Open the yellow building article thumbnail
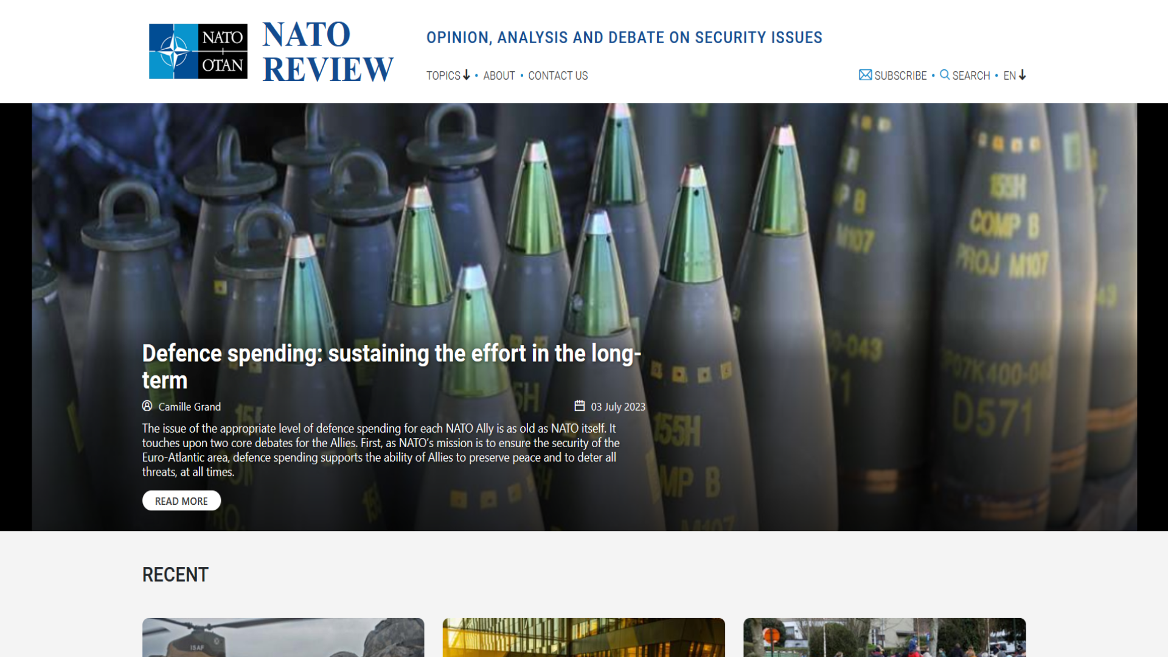Screen dimensions: 1168x657 tap(583, 637)
